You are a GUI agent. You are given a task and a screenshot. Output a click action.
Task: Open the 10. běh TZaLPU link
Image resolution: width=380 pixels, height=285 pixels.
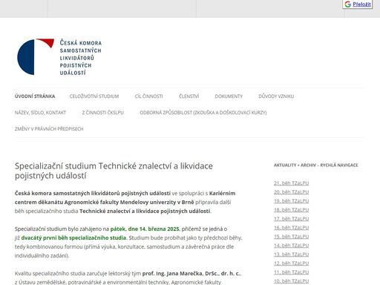coord(291,281)
